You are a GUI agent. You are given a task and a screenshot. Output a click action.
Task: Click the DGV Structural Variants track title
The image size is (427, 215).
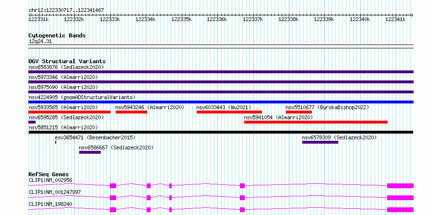pyautogui.click(x=67, y=61)
